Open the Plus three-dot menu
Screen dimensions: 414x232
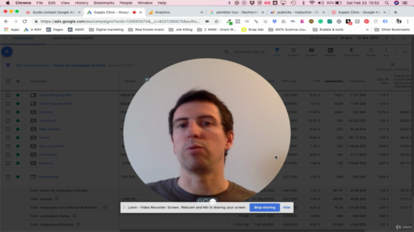pos(386,52)
